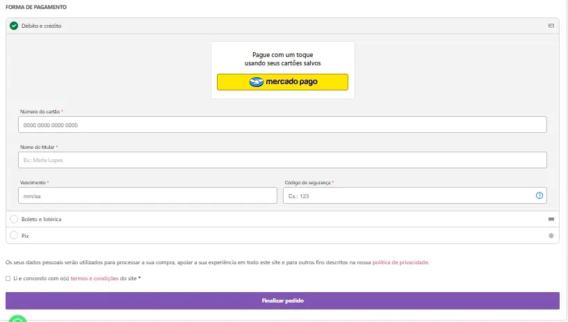Focus the Número do cartão field
Image resolution: width=568 pixels, height=322 pixels.
click(x=282, y=124)
